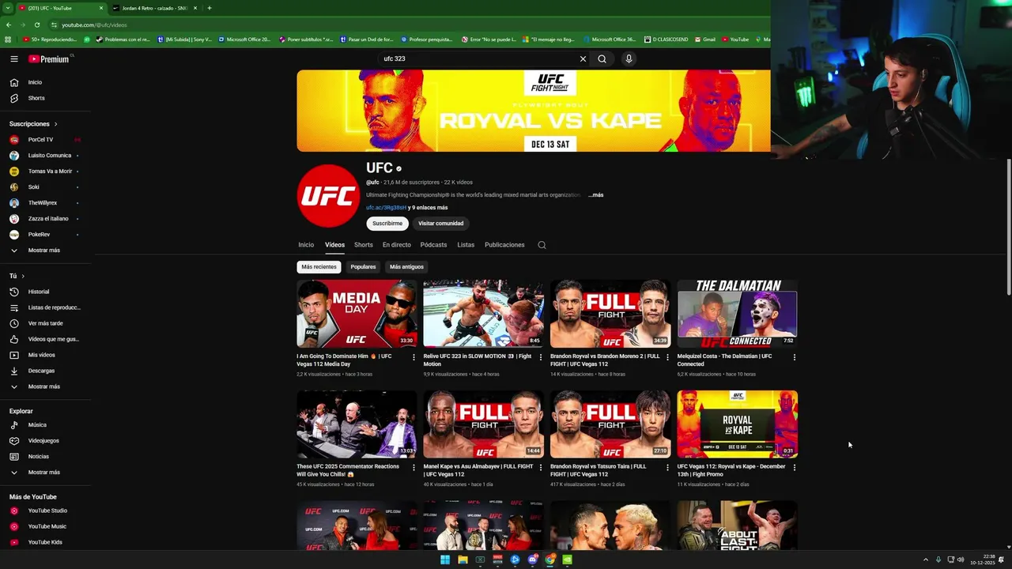Open NVIDIA app from taskbar
Screen dimensions: 1012x569
[x=567, y=560]
